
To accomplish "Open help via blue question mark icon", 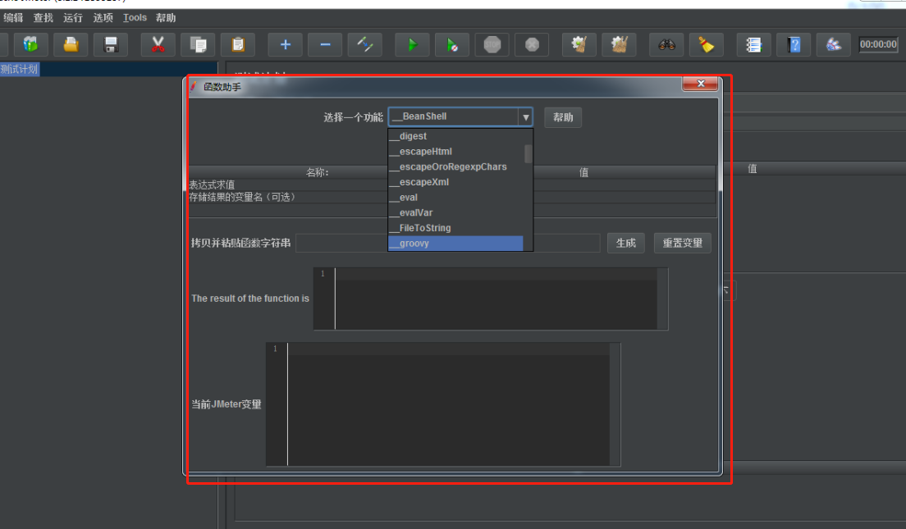I will [793, 45].
